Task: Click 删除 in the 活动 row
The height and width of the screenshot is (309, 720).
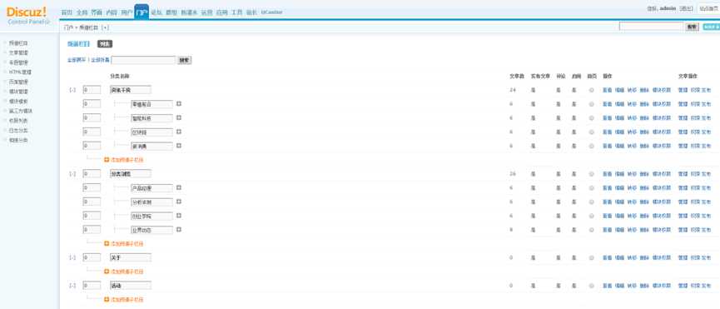Action: (644, 286)
